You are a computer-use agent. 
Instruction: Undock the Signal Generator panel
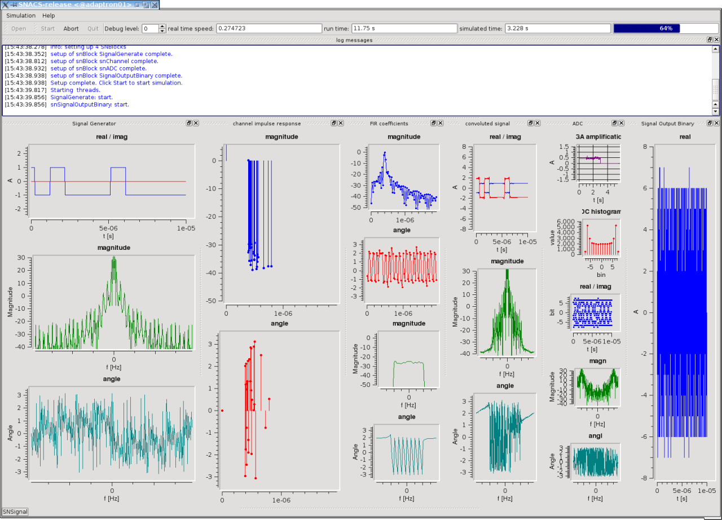(x=190, y=123)
